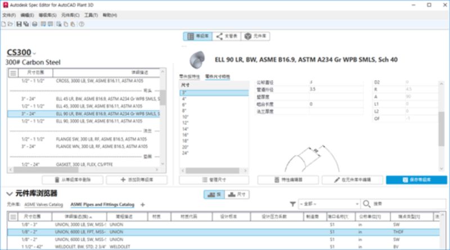
Task: Click the save floppy disk toolbar icon
Action: tap(19, 24)
